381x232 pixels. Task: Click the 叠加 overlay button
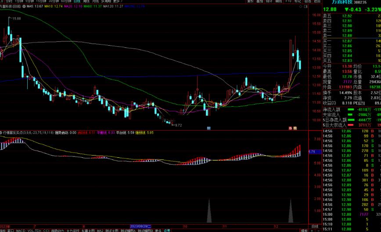point(260,1)
